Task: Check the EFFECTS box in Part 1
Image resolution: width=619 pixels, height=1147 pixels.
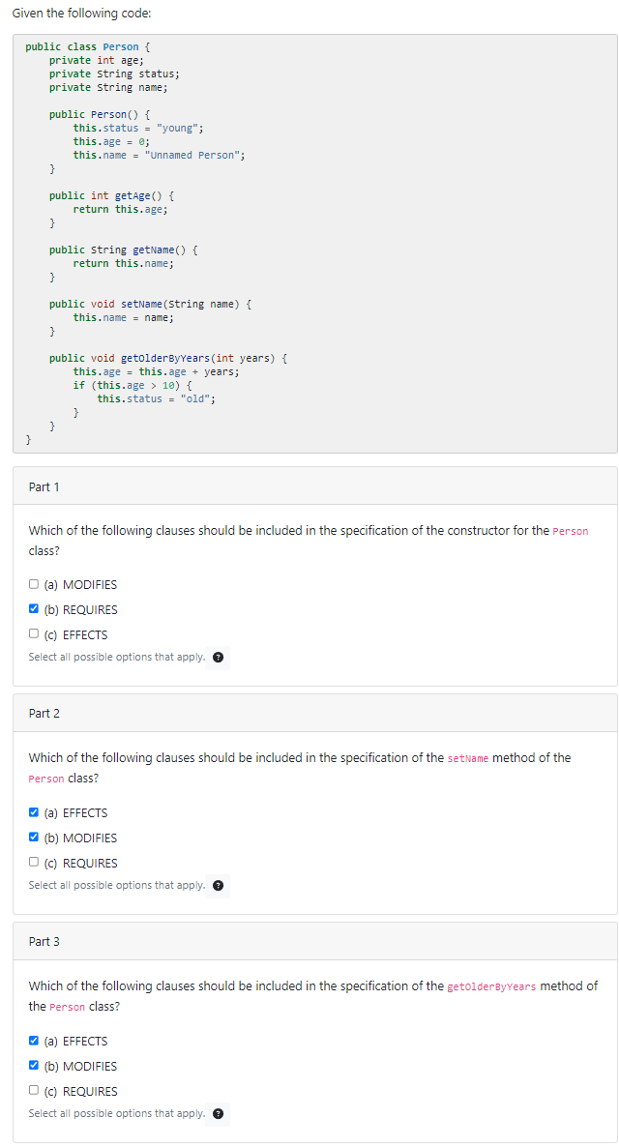Action: tap(33, 633)
